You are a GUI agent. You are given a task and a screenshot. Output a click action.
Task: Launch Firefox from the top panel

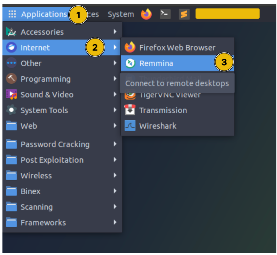point(146,14)
